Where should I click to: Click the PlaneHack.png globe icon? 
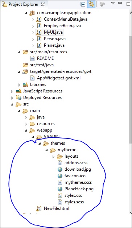[60, 189]
